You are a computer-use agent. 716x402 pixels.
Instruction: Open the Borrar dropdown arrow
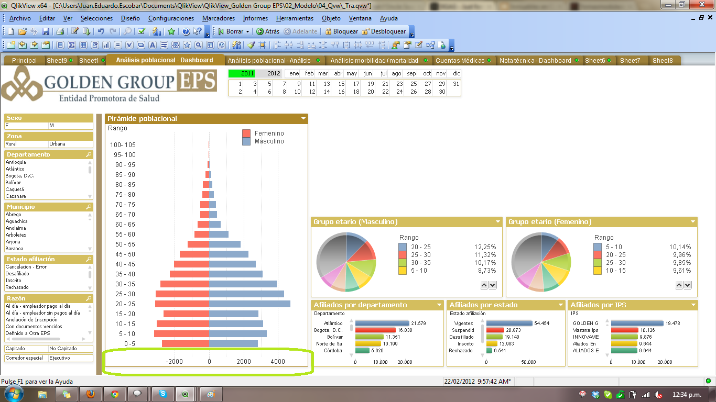click(247, 31)
